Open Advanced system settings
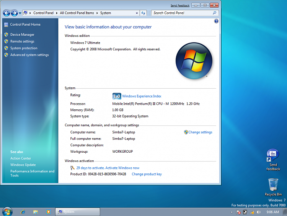Viewport: 287px width, 216px height. (29, 55)
